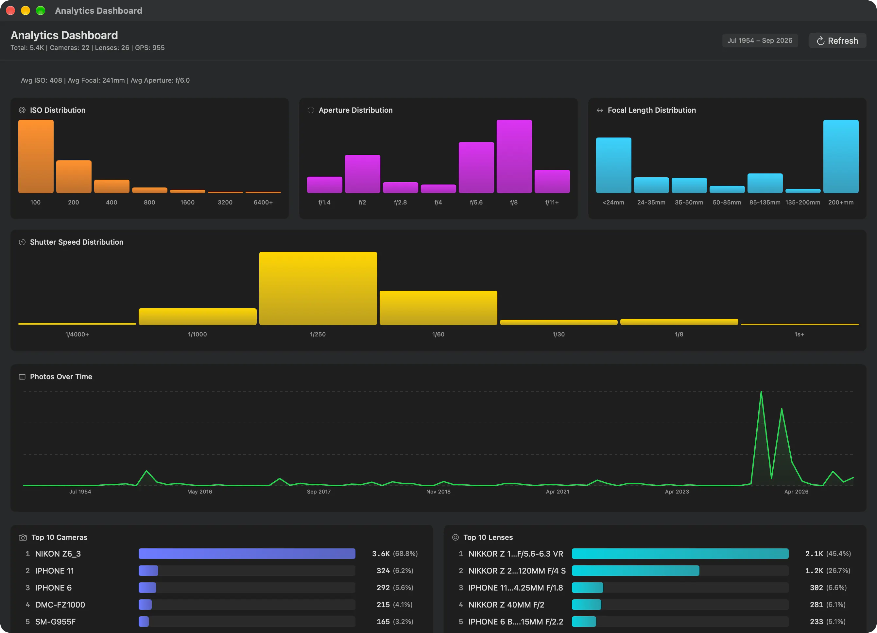This screenshot has height=633, width=877.
Task: Click the Nov 2018 timeline label
Action: (x=438, y=491)
